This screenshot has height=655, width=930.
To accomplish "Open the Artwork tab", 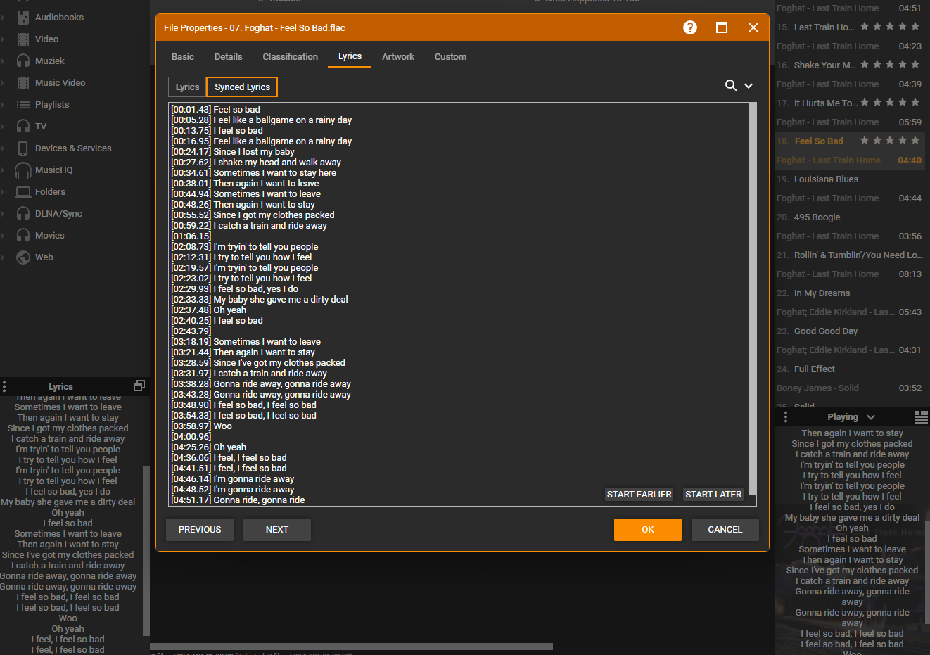I will tap(398, 56).
